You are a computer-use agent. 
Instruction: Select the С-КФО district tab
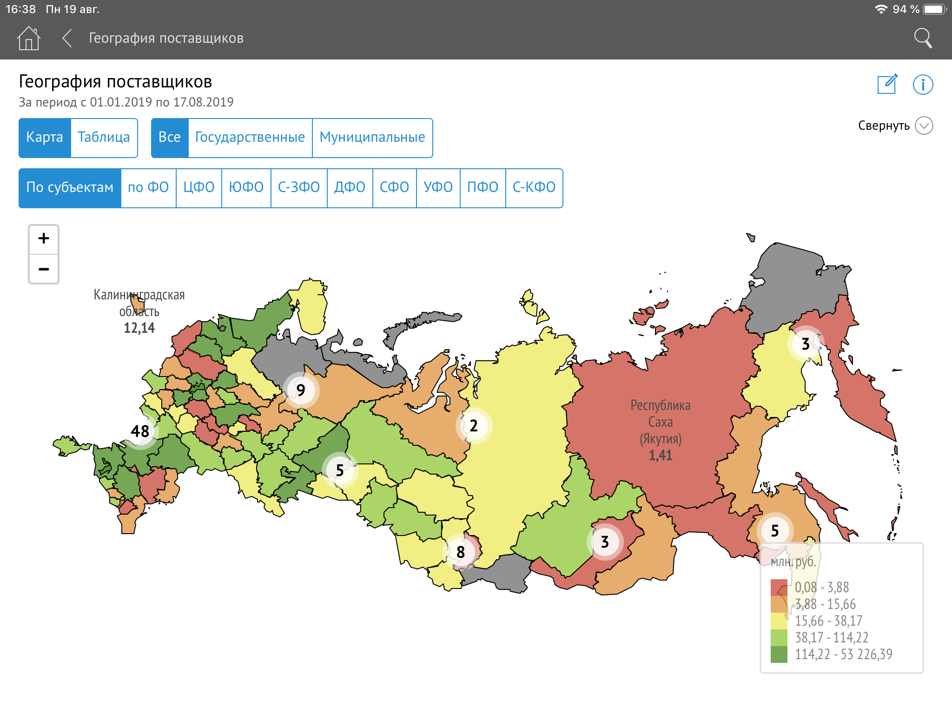point(534,188)
